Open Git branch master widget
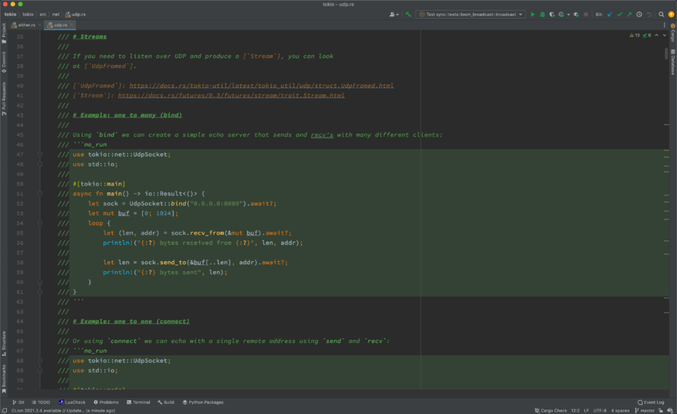This screenshot has height=414, width=677. pyautogui.click(x=644, y=410)
